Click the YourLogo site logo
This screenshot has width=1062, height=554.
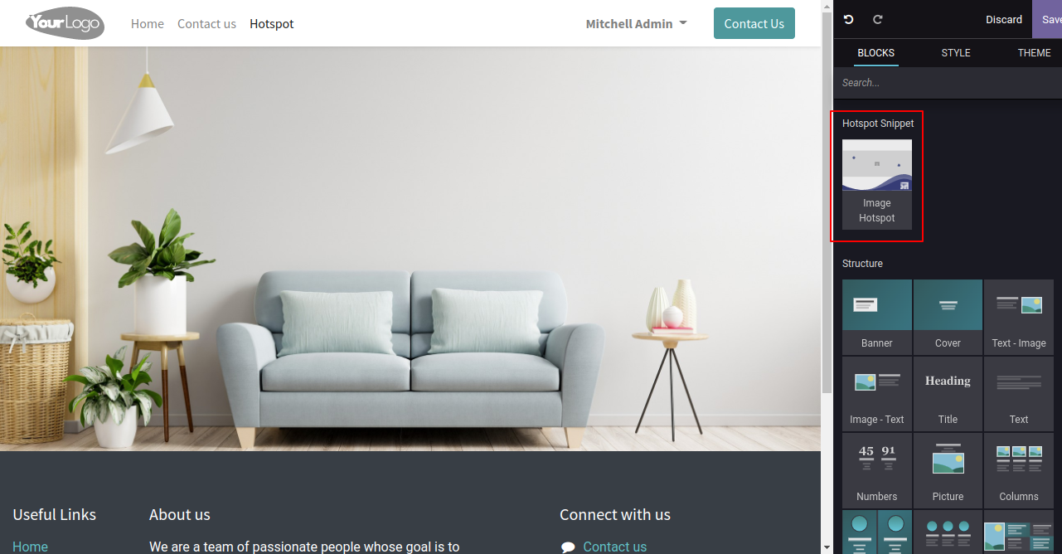[65, 23]
